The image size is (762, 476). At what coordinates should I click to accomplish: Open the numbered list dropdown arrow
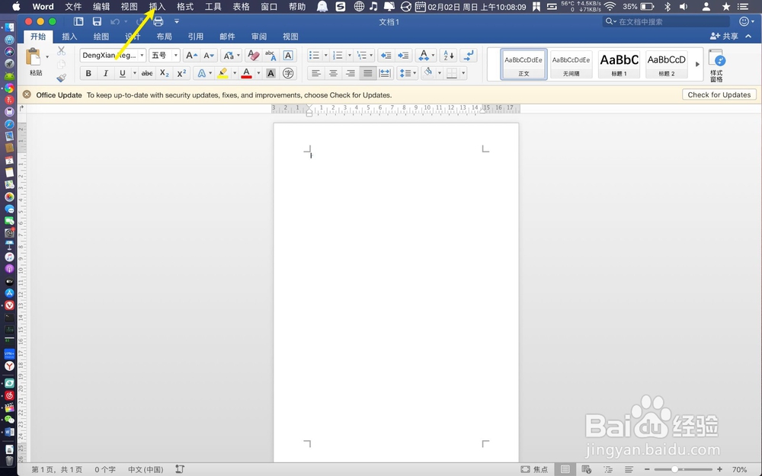coord(350,56)
